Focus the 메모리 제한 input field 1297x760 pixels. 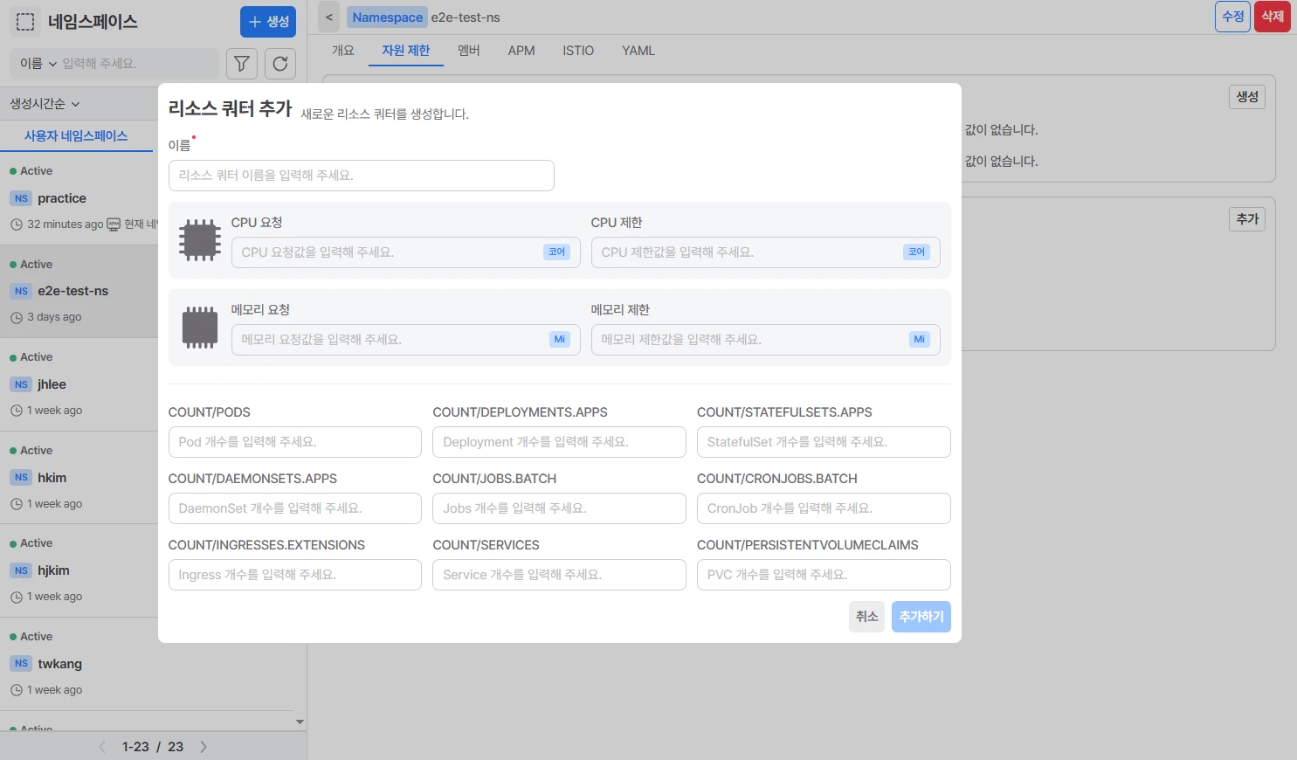pyautogui.click(x=766, y=340)
